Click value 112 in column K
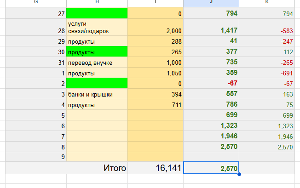The width and height of the screenshot is (300, 188). point(267,51)
